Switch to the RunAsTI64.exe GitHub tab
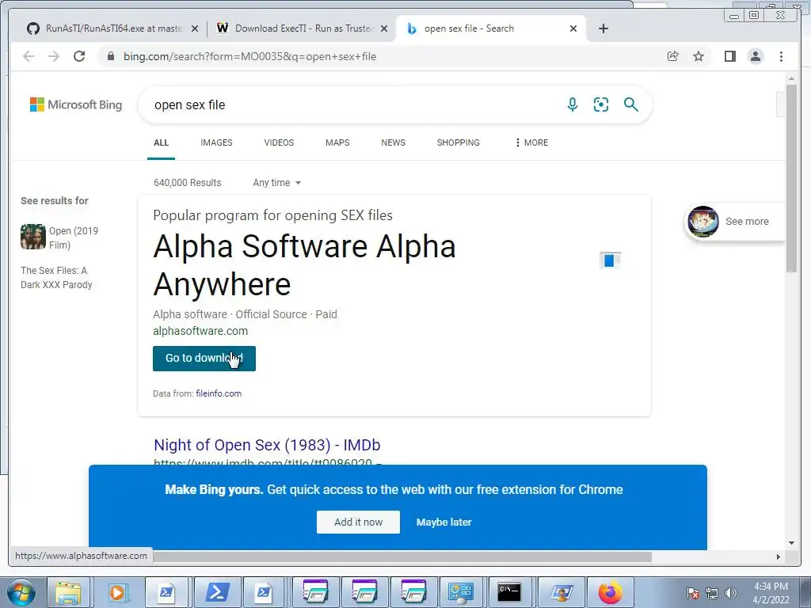Viewport: 811px width, 608px height. (114, 28)
